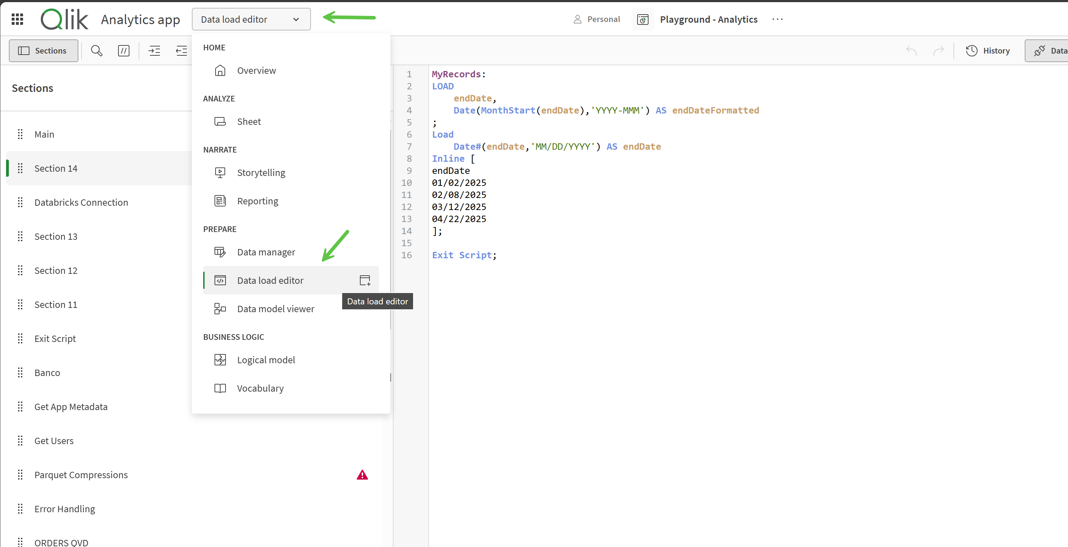Click the indent icon in toolbar

pos(154,51)
